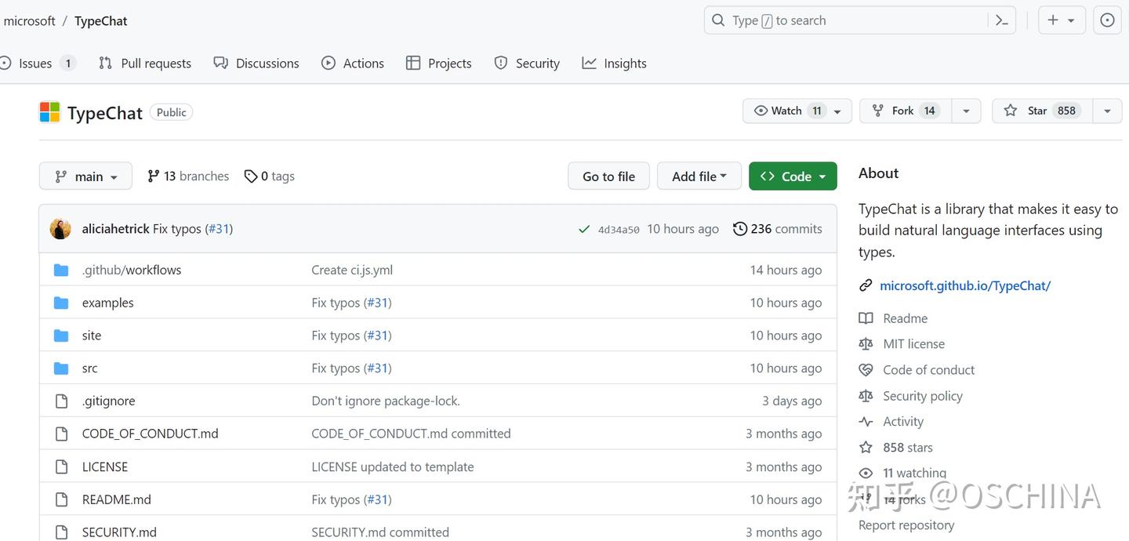Click the tags icon beside 0 tags
Screen dimensions: 1129x541
point(251,176)
